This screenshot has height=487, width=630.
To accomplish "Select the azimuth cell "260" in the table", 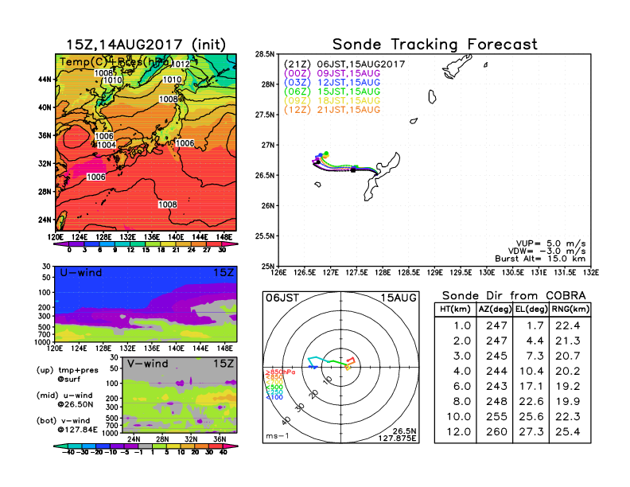I will [496, 432].
